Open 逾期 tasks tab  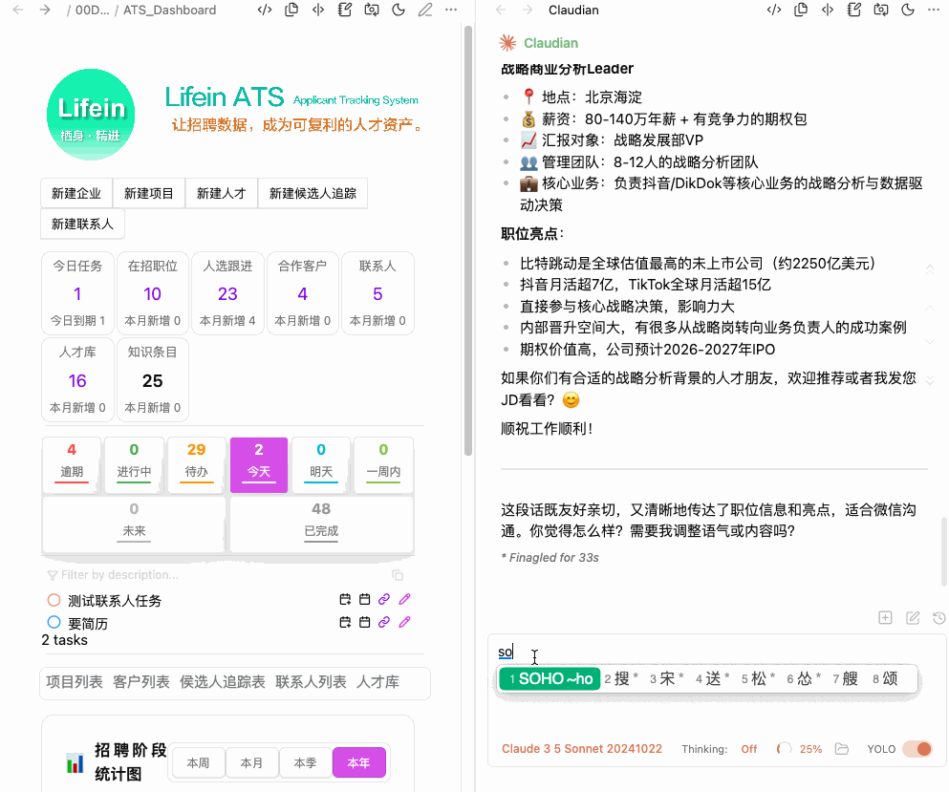pos(72,464)
